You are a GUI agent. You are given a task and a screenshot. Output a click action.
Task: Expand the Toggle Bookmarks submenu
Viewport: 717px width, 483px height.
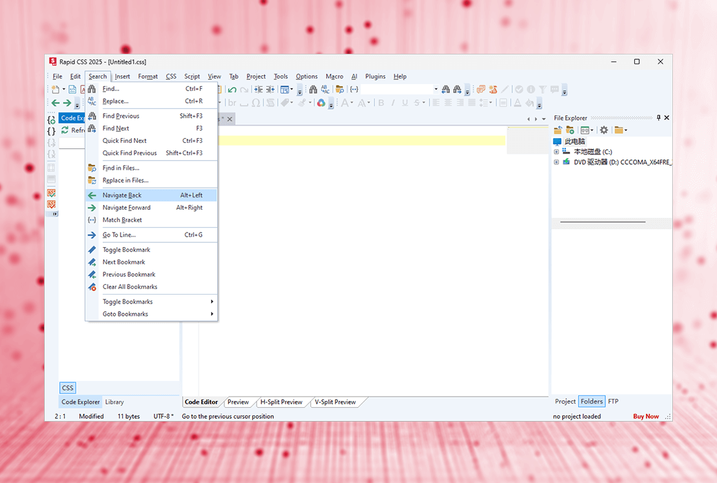pos(152,302)
